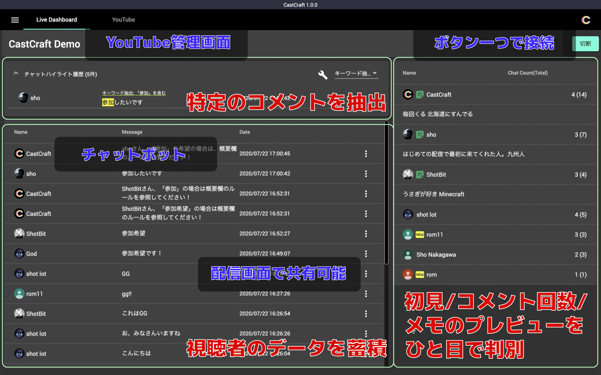
Task: Open the options menu for 参加したいです message
Action: click(x=366, y=174)
